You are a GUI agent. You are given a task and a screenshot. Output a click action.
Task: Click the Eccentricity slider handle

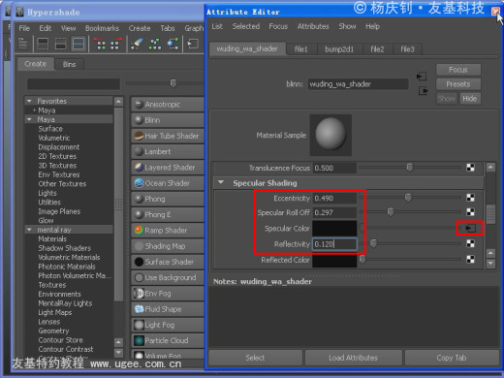coord(408,198)
